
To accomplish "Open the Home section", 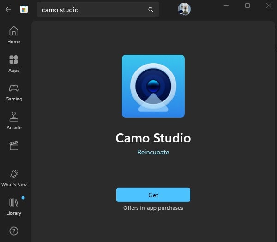I will pyautogui.click(x=14, y=35).
